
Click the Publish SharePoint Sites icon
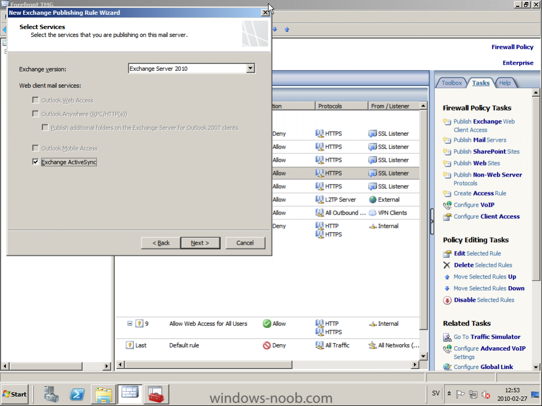447,152
